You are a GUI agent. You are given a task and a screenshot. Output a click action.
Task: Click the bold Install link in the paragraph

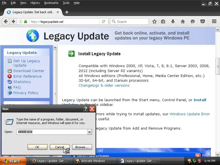[x=200, y=100]
